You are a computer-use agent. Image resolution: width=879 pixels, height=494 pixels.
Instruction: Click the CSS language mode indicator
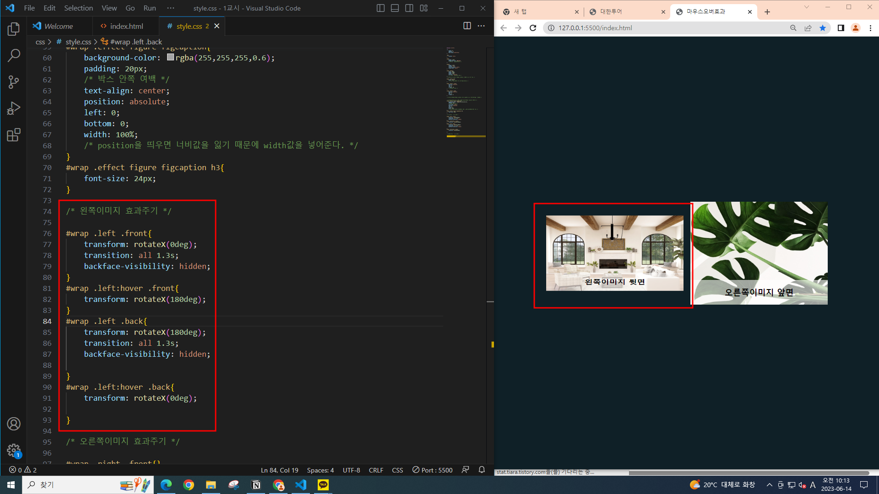tap(397, 470)
